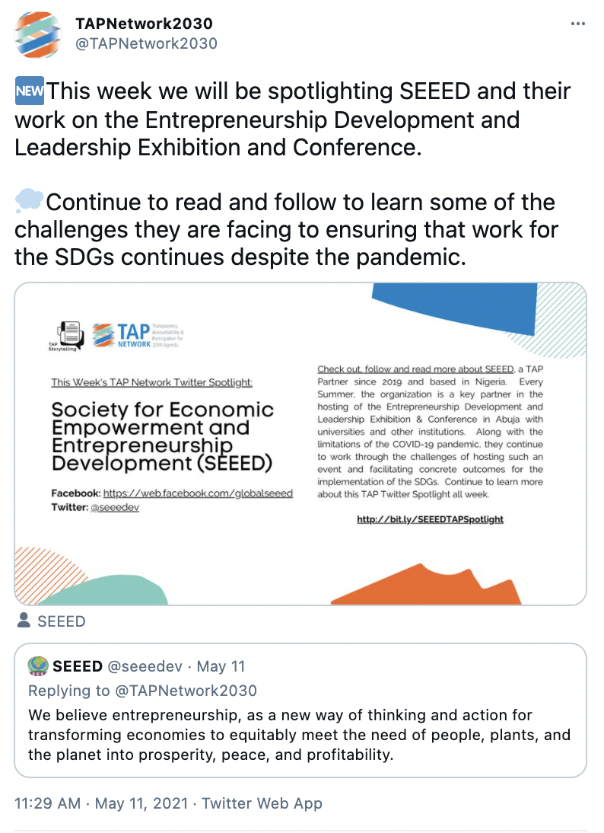
Task: Open the SEEED spotlight image
Action: click(300, 443)
